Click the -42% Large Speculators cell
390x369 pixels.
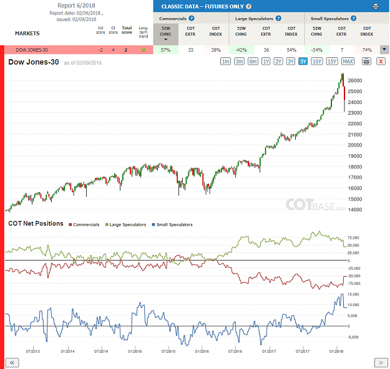[x=241, y=50]
